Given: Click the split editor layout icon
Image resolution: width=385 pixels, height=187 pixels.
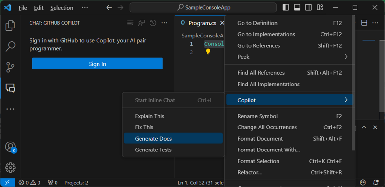Looking at the screenshot, I should (x=364, y=23).
